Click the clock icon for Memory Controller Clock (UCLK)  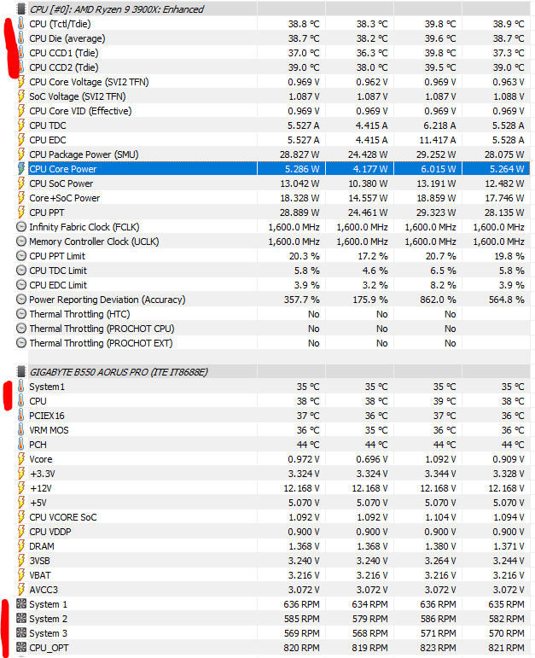pyautogui.click(x=21, y=242)
